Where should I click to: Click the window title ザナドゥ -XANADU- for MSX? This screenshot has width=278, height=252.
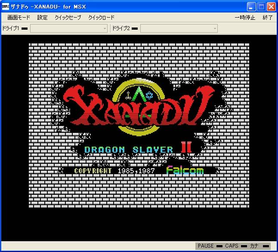48,7
